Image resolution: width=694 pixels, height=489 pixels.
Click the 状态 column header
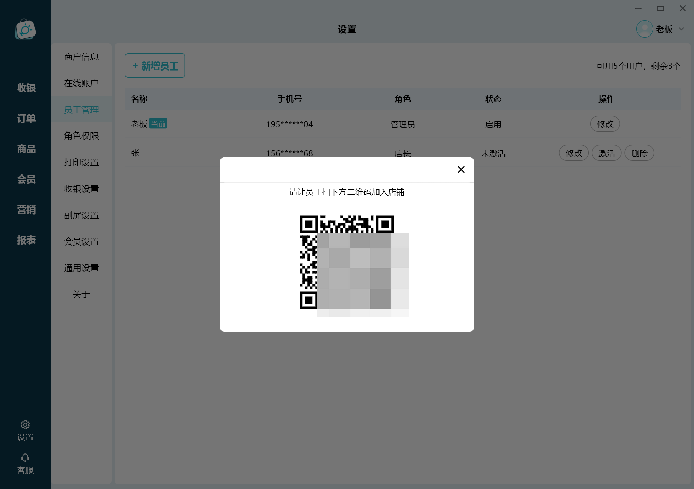coord(493,99)
